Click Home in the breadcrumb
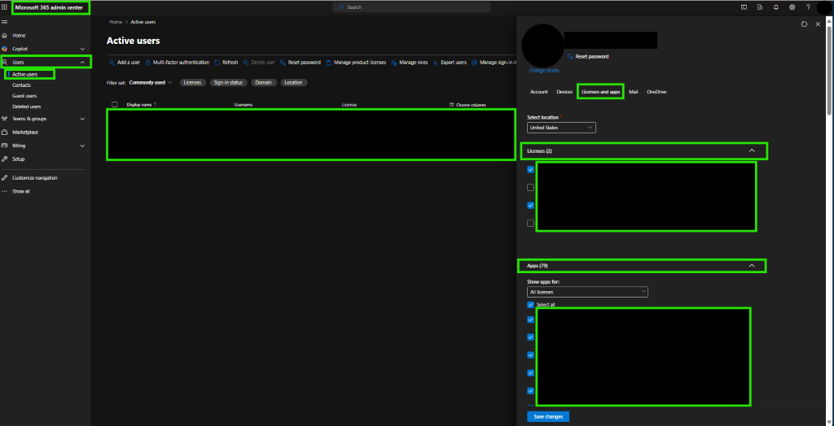 click(x=116, y=22)
